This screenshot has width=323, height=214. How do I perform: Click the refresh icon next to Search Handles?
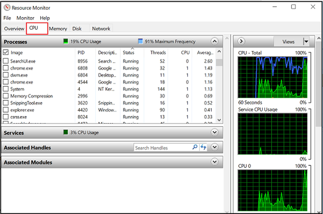pyautogui.click(x=203, y=147)
